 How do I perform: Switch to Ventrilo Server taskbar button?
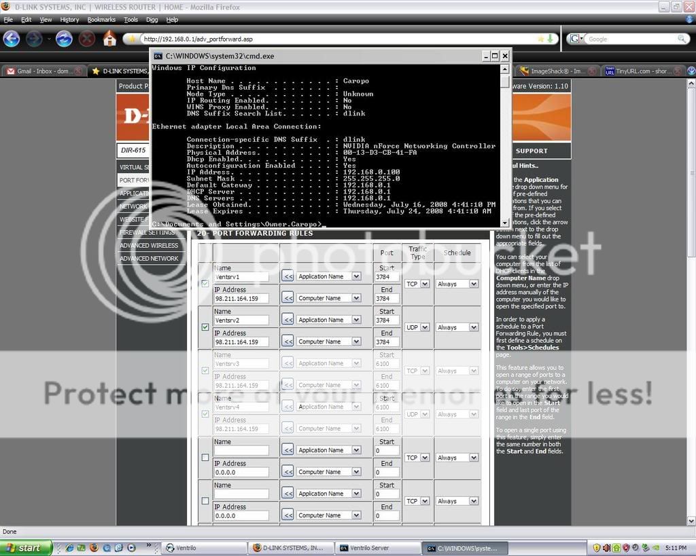pos(378,548)
